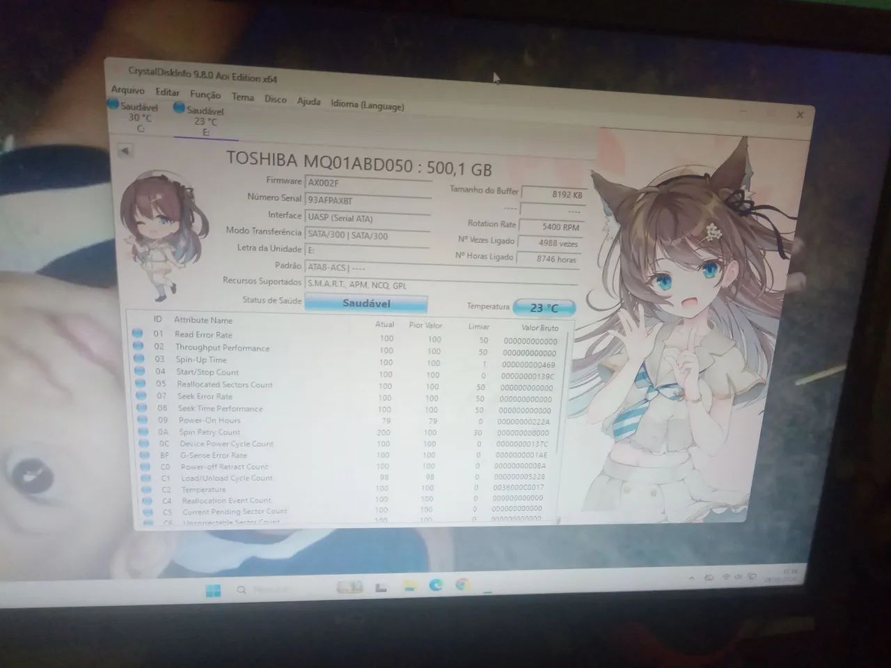This screenshot has width=891, height=668.
Task: Click the 23 °C temperature button
Action: click(544, 308)
